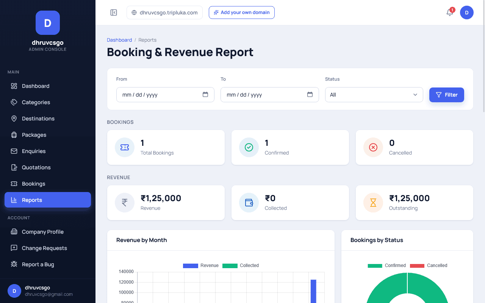Click the From date input field

[x=165, y=95]
